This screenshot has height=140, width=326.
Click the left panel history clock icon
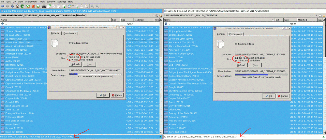[156, 15]
